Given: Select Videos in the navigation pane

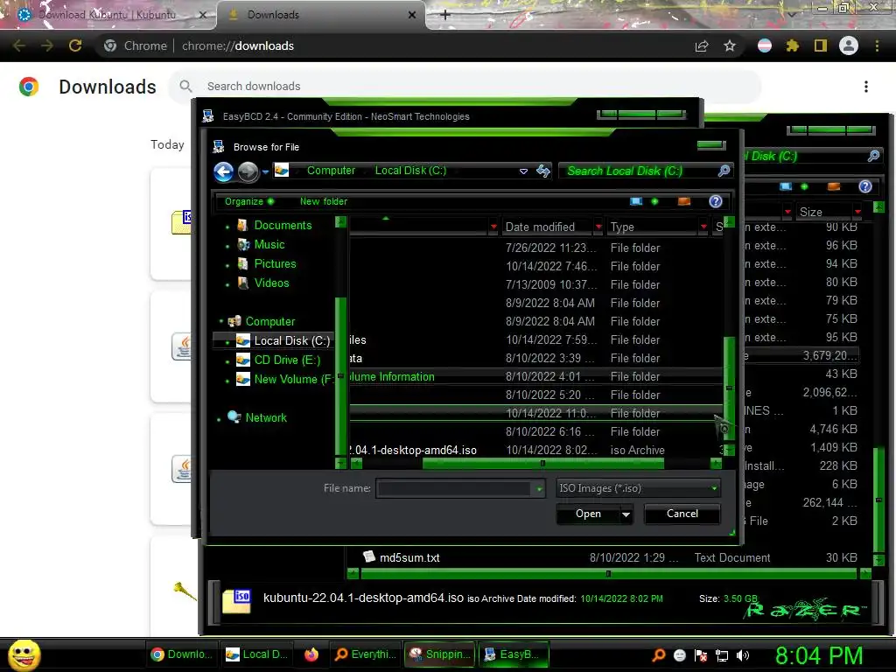Looking at the screenshot, I should 271,283.
